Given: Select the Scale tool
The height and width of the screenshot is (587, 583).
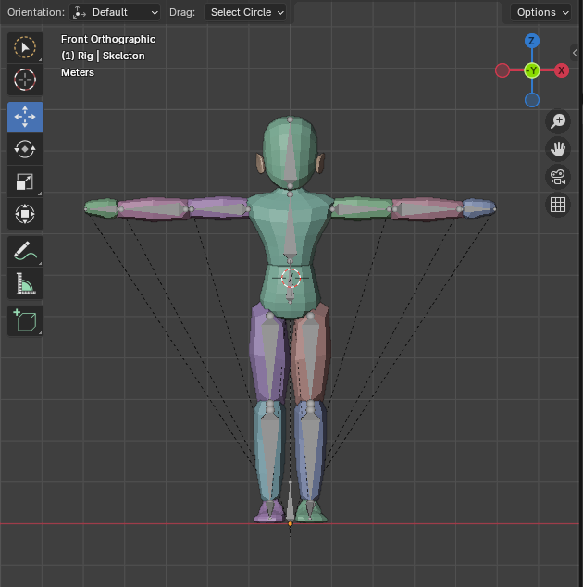Looking at the screenshot, I should (x=25, y=181).
